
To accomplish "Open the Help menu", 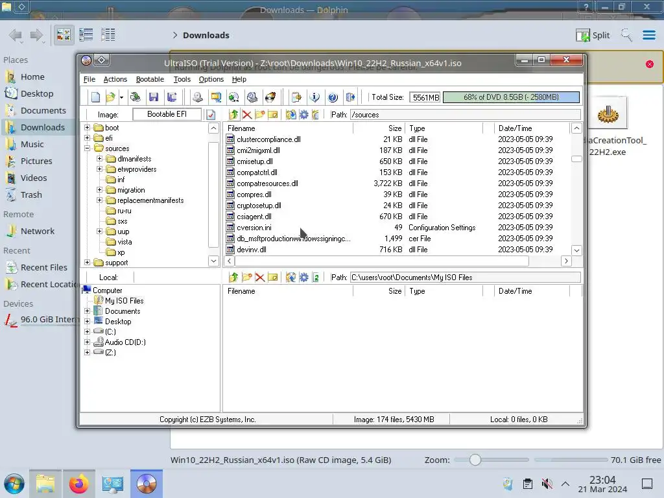I will [x=239, y=79].
